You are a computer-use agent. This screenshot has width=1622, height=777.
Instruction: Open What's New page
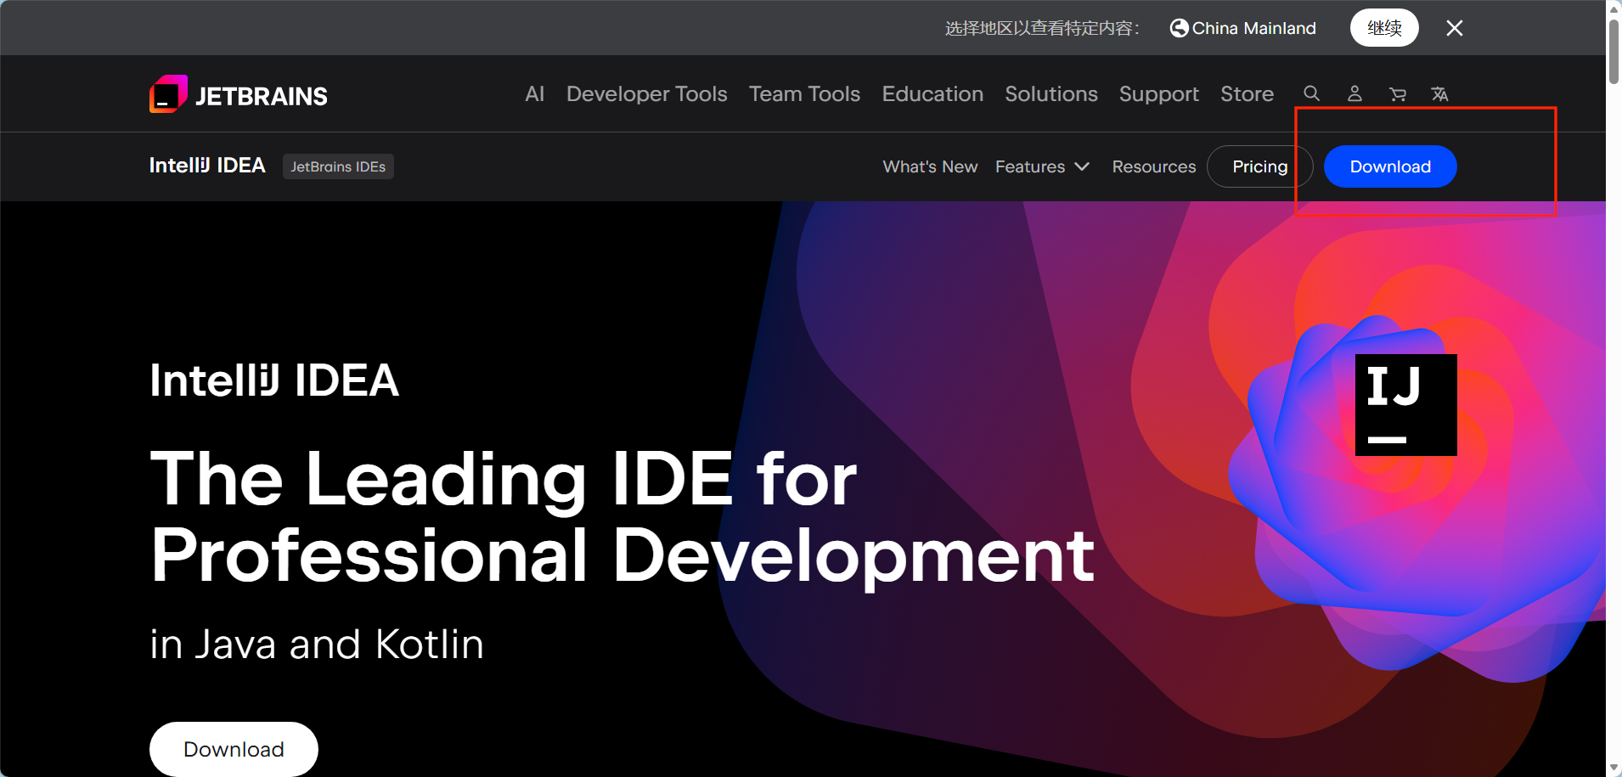[930, 166]
